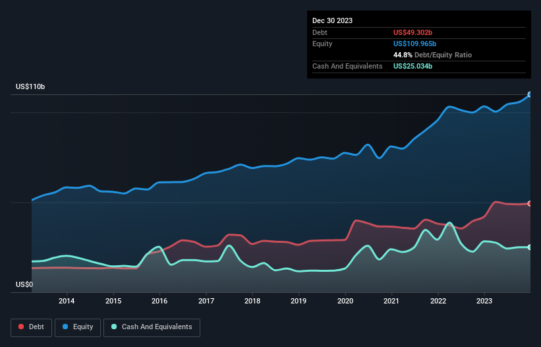Click the 2016 x-axis label

pos(159,301)
